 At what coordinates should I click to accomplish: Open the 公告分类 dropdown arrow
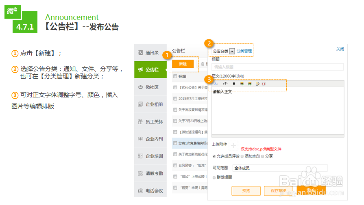232,51
